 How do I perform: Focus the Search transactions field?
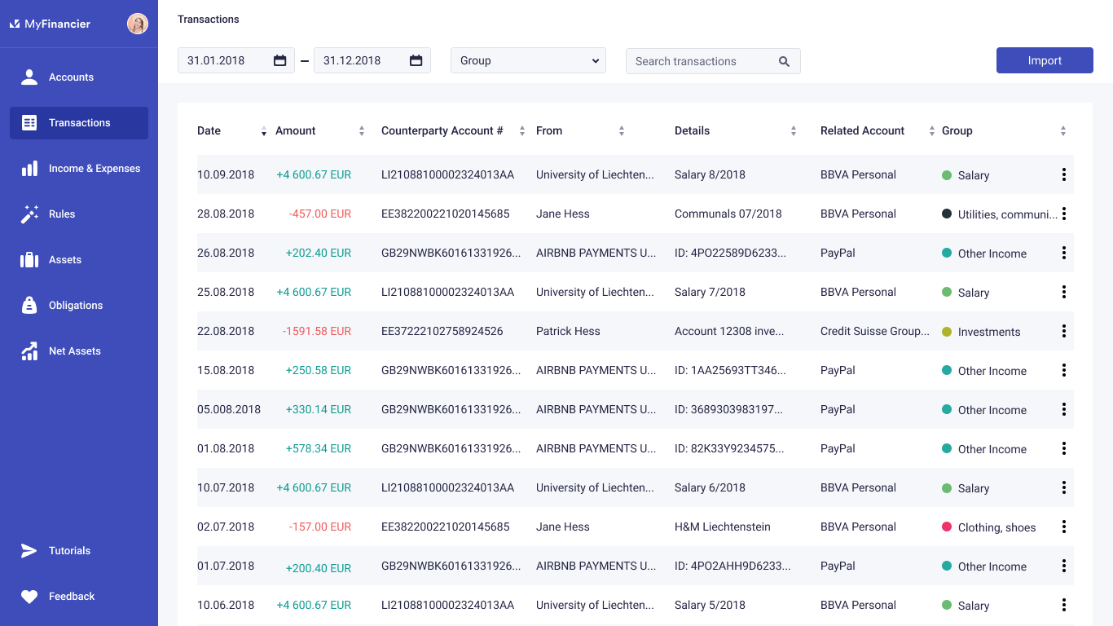click(x=701, y=61)
